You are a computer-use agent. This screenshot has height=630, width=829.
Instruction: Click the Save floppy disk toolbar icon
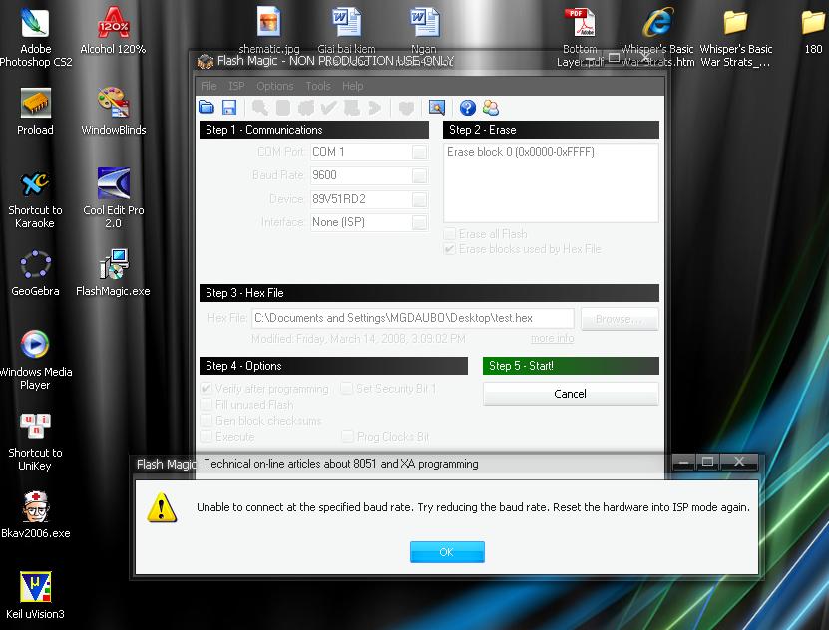click(x=228, y=108)
